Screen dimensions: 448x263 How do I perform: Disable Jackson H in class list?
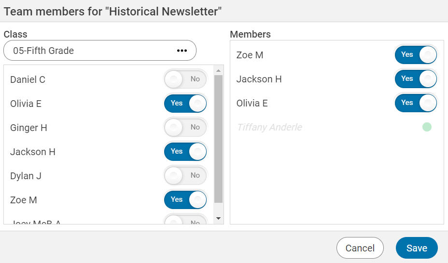[185, 152]
